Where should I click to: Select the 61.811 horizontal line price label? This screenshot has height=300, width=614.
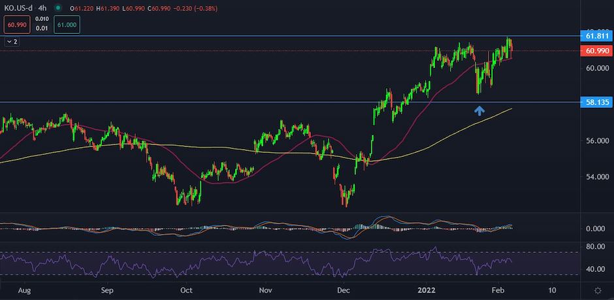(x=594, y=36)
